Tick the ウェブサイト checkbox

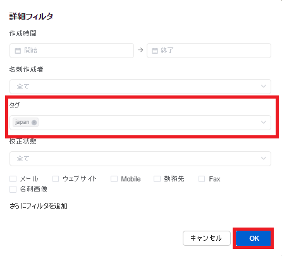tap(56, 179)
